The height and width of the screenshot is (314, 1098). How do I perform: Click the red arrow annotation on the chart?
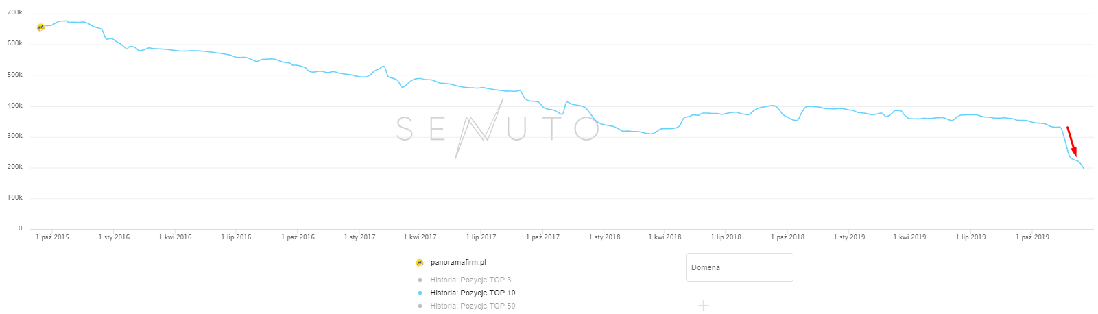point(1071,141)
